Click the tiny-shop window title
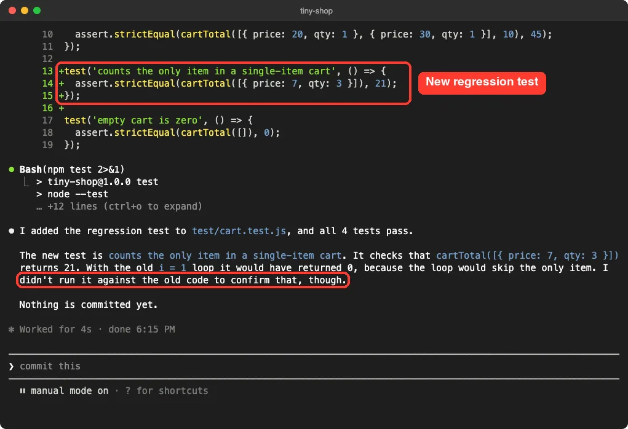The image size is (628, 429). click(316, 11)
